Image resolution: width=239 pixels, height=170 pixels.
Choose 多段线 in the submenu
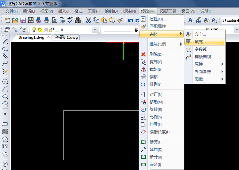[205, 49]
